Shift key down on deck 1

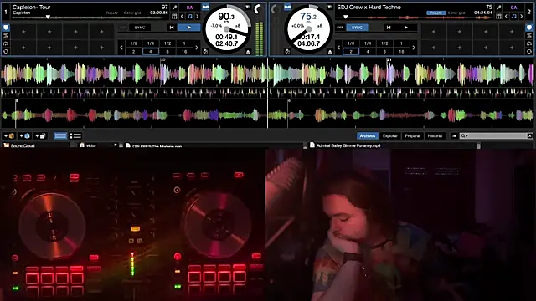coord(183,16)
